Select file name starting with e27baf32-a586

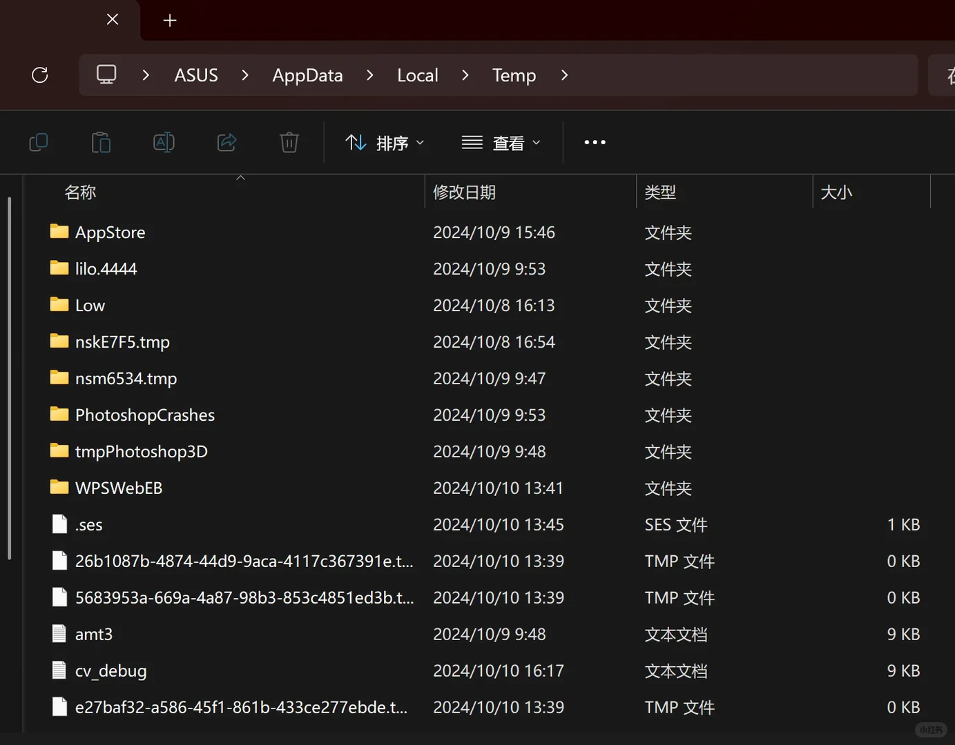[242, 708]
